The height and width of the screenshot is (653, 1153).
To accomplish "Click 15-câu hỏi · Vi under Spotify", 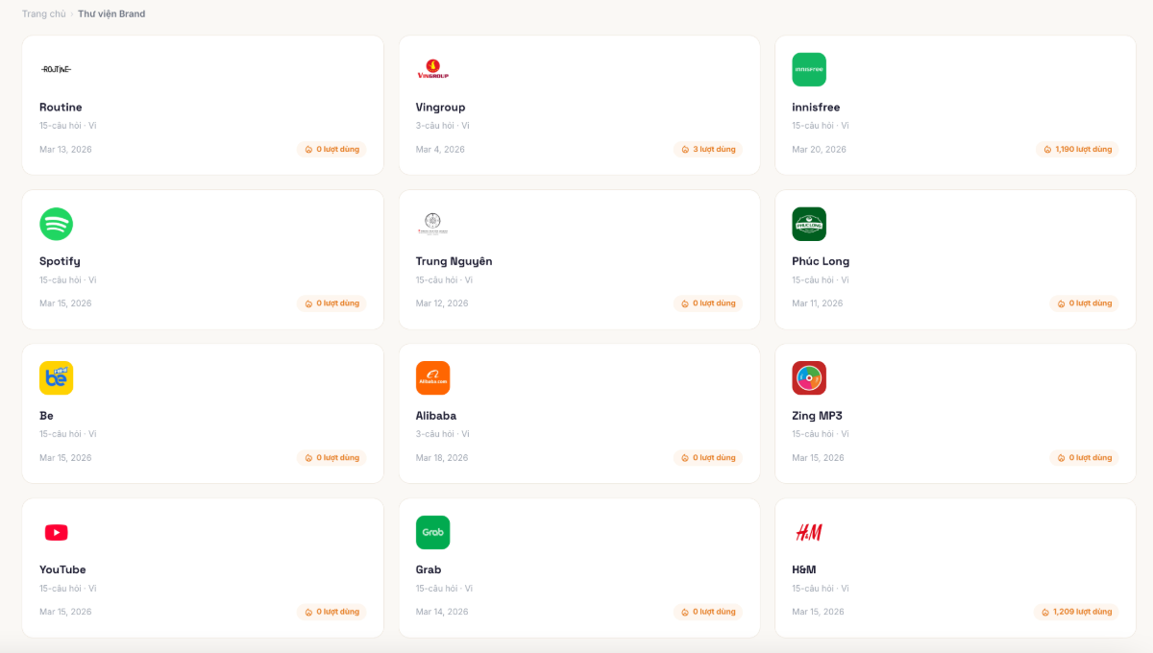I will pos(68,280).
